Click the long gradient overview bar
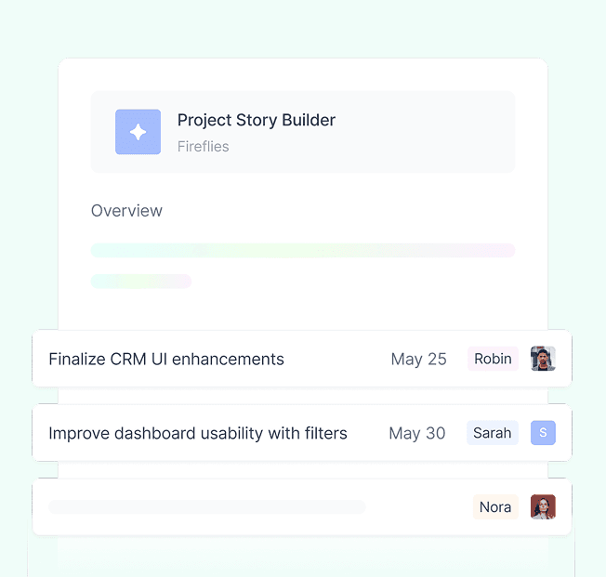 click(x=303, y=251)
